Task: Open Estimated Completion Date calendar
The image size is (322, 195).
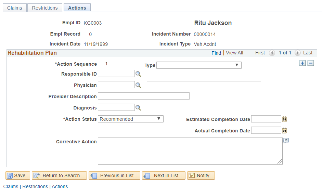Action: point(284,119)
